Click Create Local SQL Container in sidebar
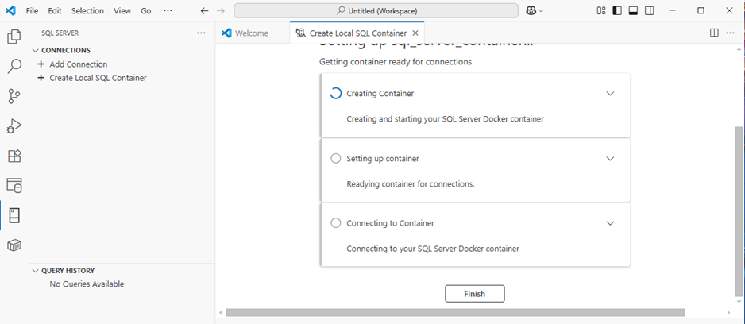Viewport: 745px width, 324px height. tap(98, 78)
